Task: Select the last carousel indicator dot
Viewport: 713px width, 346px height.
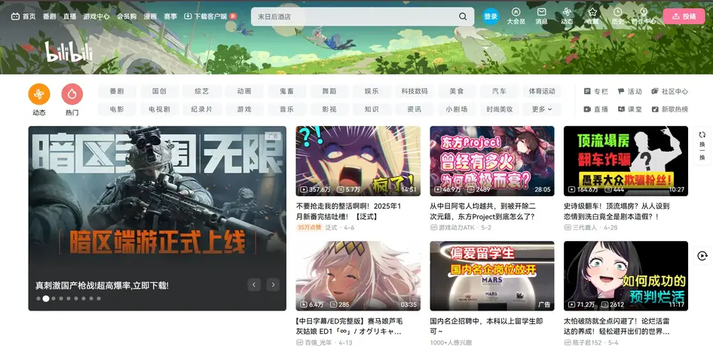Action: point(99,299)
